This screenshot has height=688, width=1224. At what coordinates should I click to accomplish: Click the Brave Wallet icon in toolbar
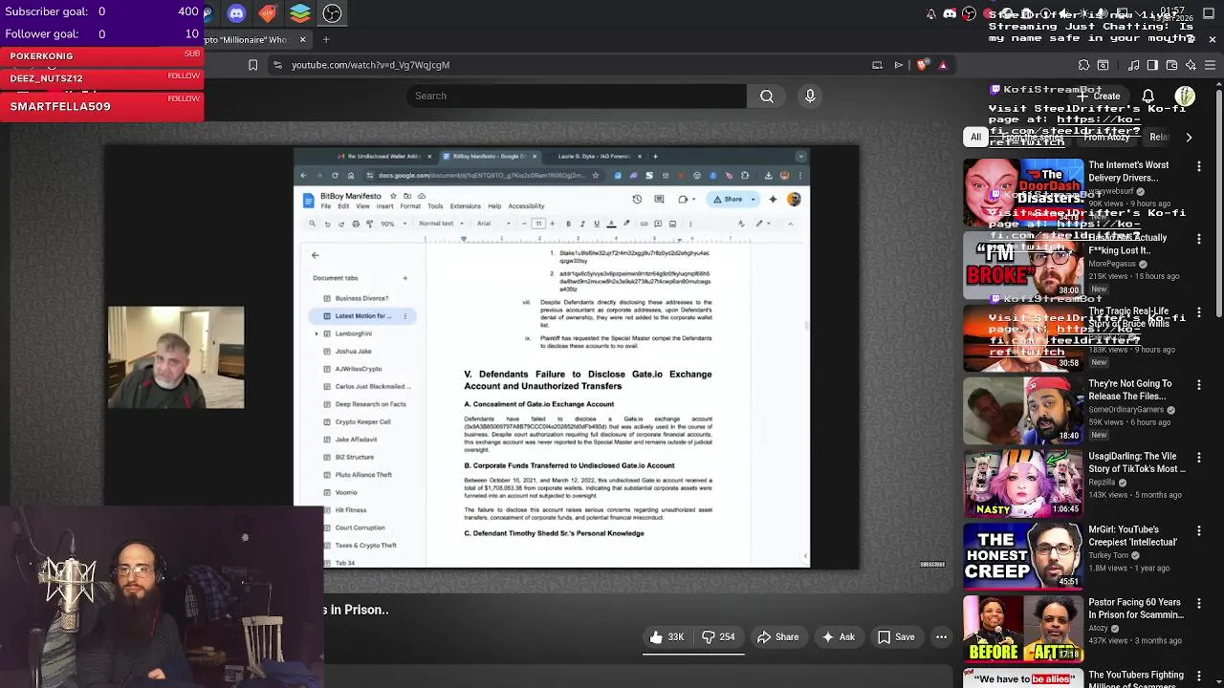[x=1171, y=65]
